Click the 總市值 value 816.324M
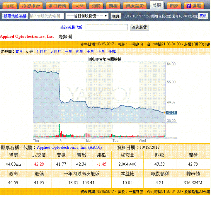 tap(193, 183)
